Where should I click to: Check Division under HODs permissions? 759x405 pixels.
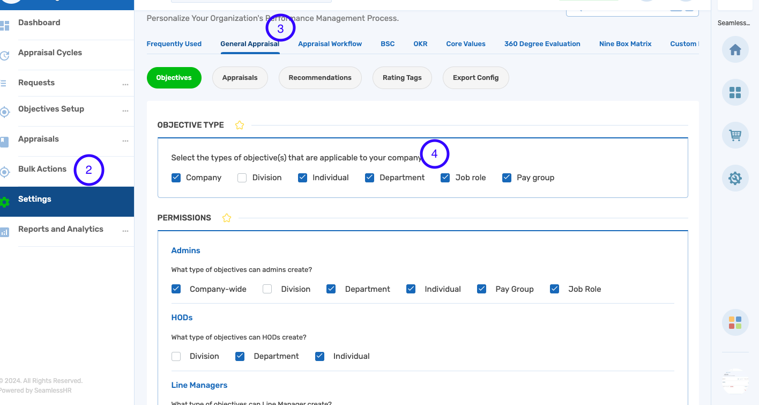176,356
